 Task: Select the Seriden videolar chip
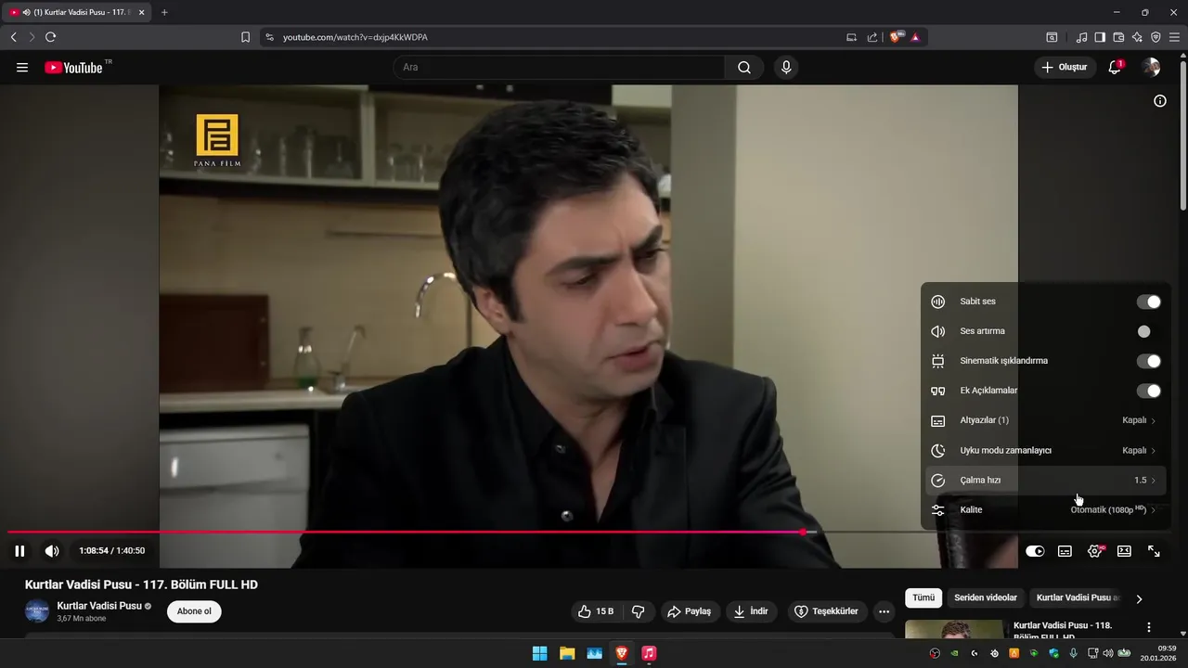[x=986, y=598]
